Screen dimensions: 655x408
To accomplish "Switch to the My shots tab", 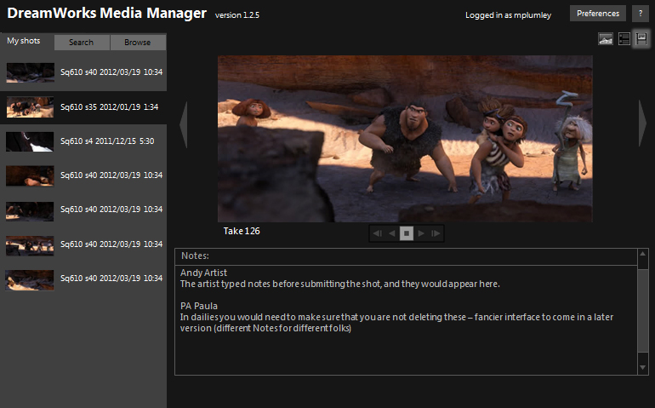I will (24, 41).
